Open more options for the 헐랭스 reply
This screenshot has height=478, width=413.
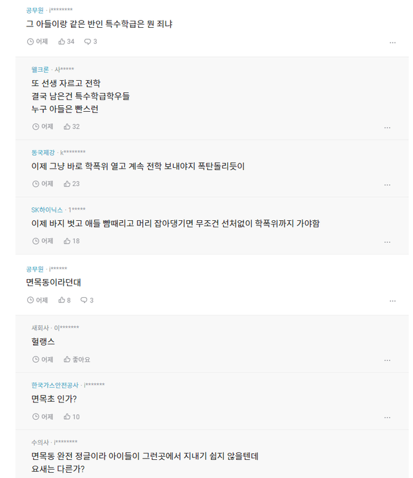pos(387,360)
